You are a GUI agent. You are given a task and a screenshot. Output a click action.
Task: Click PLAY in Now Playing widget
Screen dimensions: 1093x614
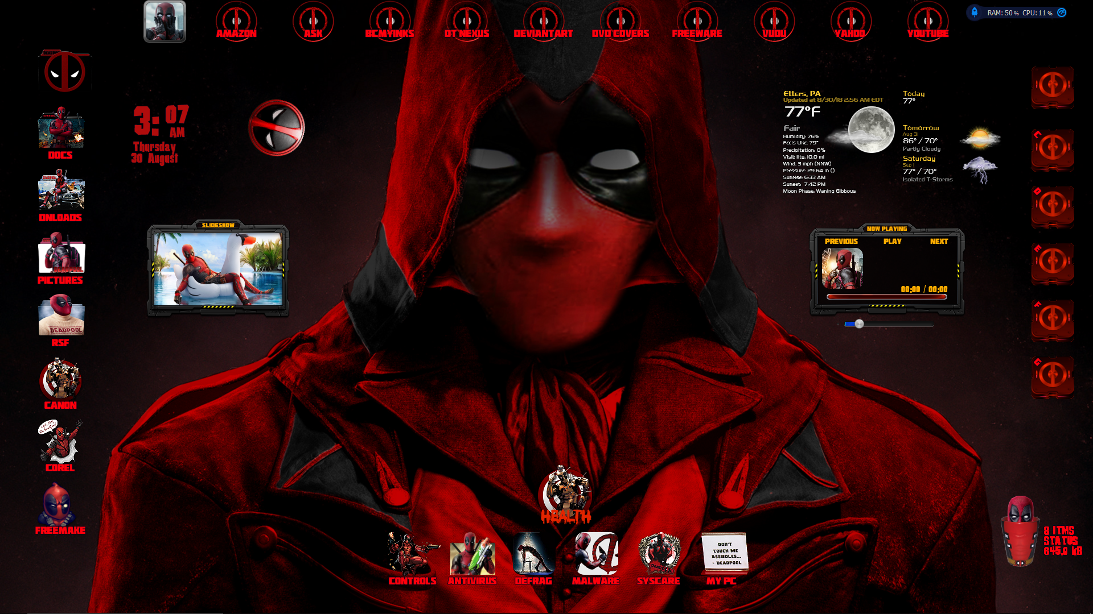(893, 242)
